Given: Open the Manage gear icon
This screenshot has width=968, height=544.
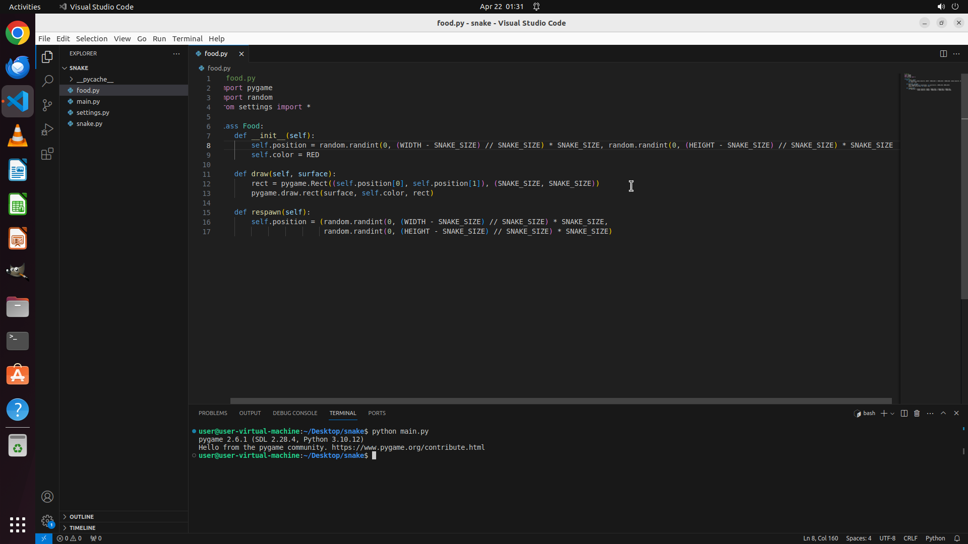Looking at the screenshot, I should (47, 521).
